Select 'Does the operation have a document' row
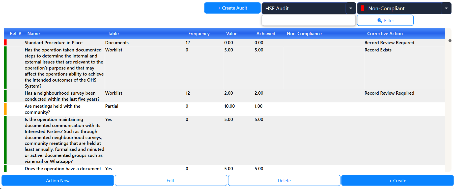454x189 pixels. (224, 169)
